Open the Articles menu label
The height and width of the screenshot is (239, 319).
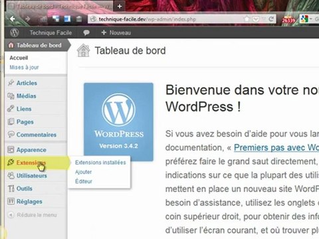click(x=27, y=83)
